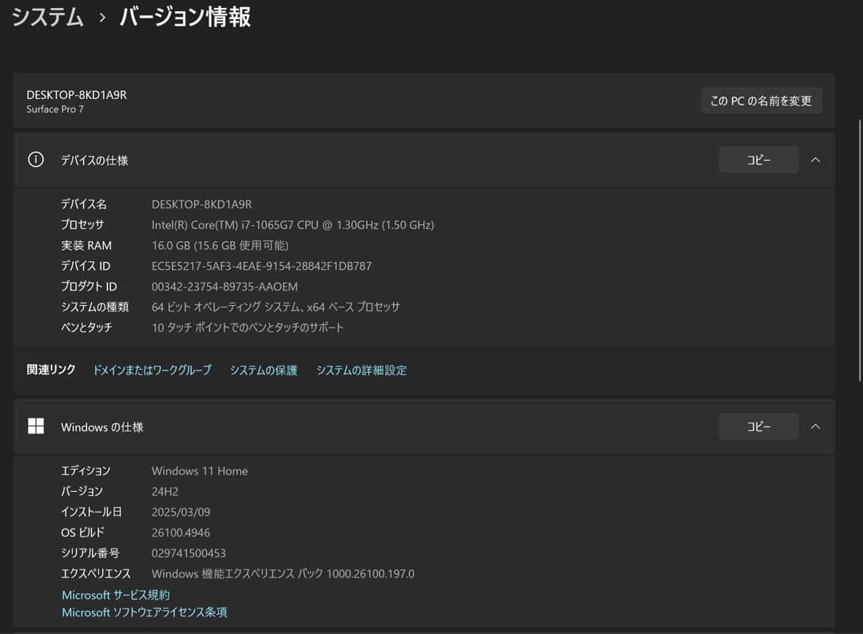Collapse the Windows の仕様 section chevron
This screenshot has height=634, width=863.
tap(815, 426)
